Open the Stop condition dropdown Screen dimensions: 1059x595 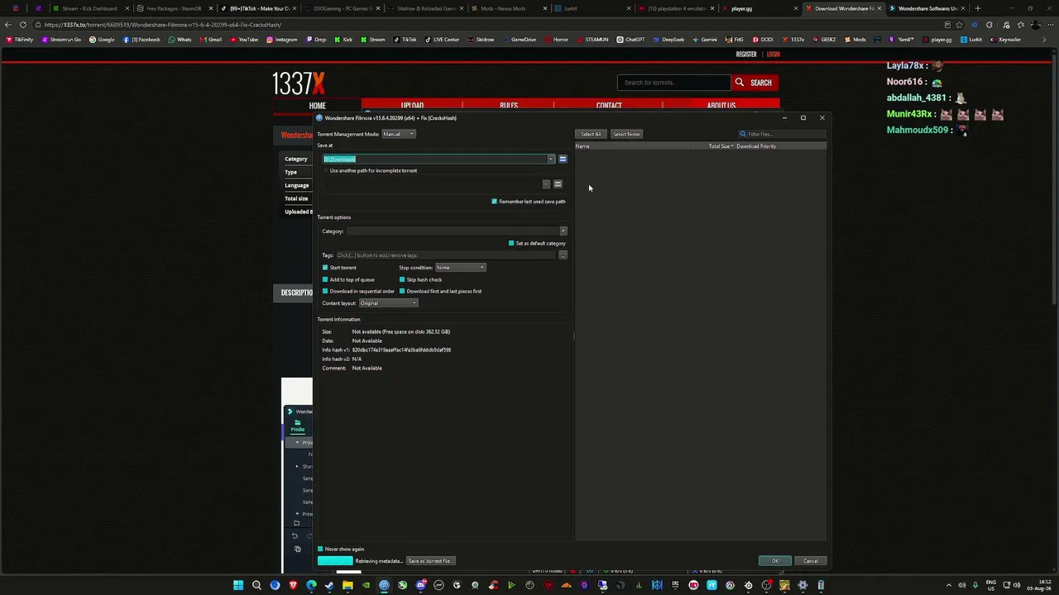461,268
